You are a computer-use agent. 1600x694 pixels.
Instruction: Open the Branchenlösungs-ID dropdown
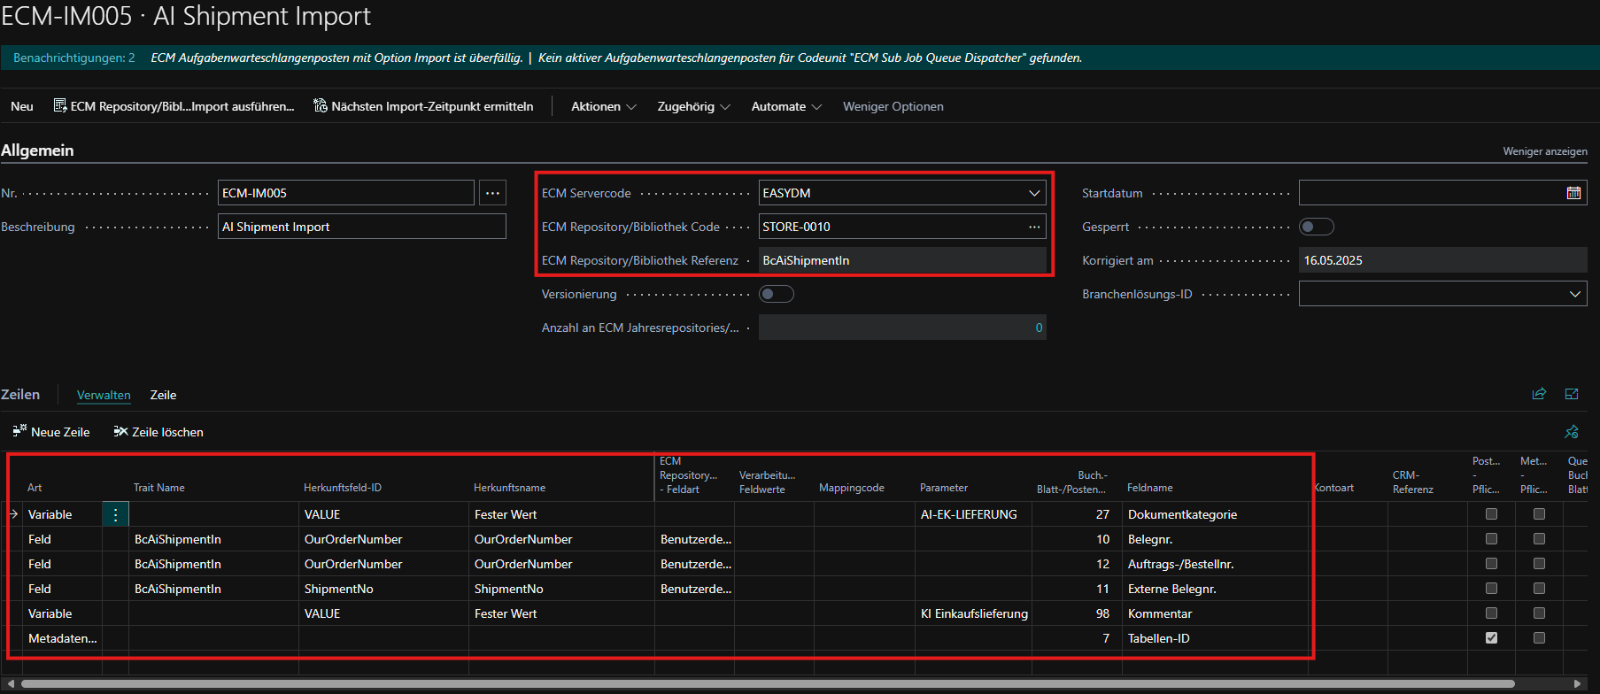point(1574,294)
